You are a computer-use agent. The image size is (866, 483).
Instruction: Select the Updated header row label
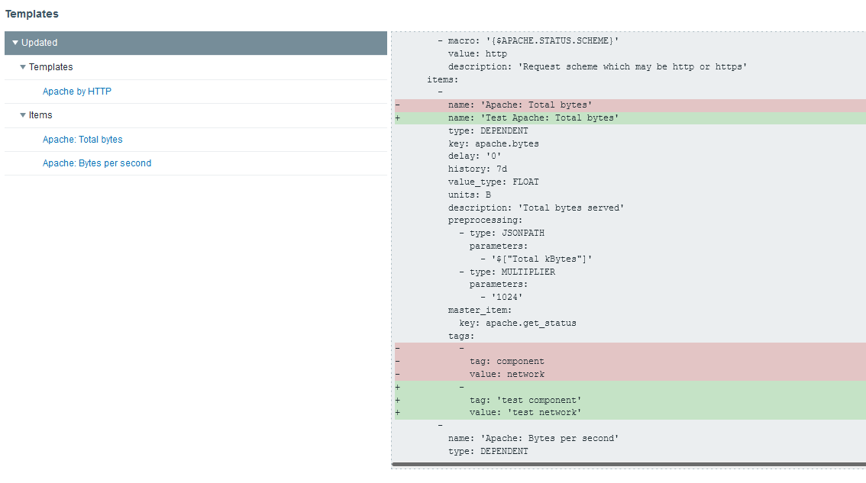click(x=39, y=43)
